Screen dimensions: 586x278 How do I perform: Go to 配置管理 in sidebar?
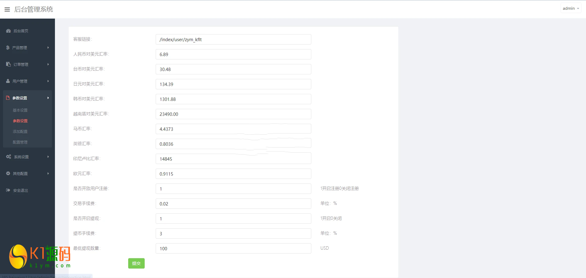click(20, 142)
